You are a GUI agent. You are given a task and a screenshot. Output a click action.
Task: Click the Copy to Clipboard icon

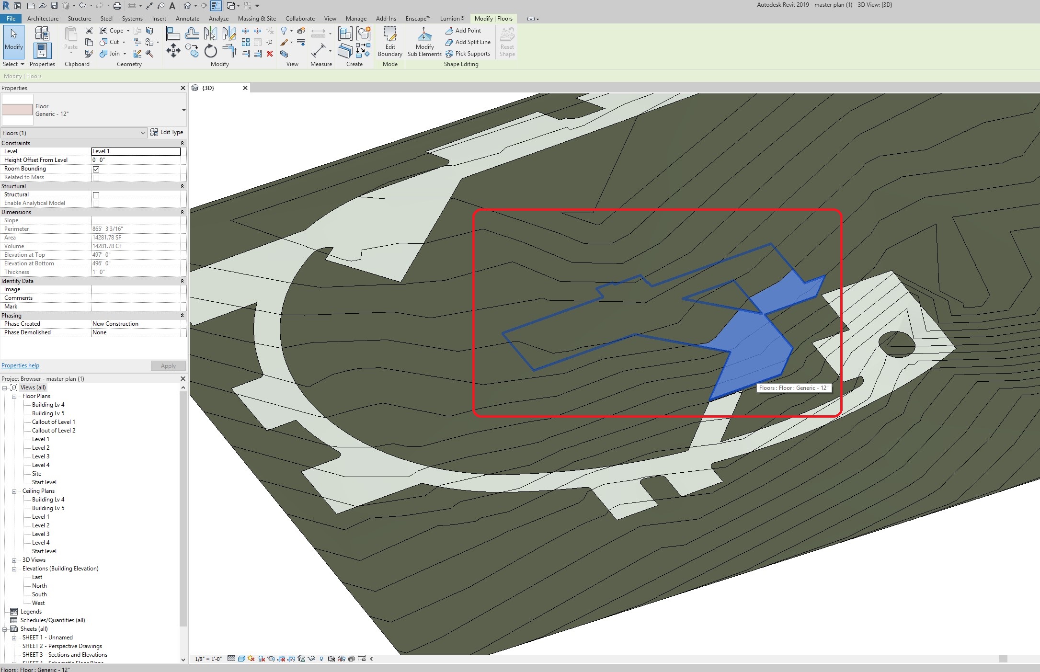tap(89, 42)
